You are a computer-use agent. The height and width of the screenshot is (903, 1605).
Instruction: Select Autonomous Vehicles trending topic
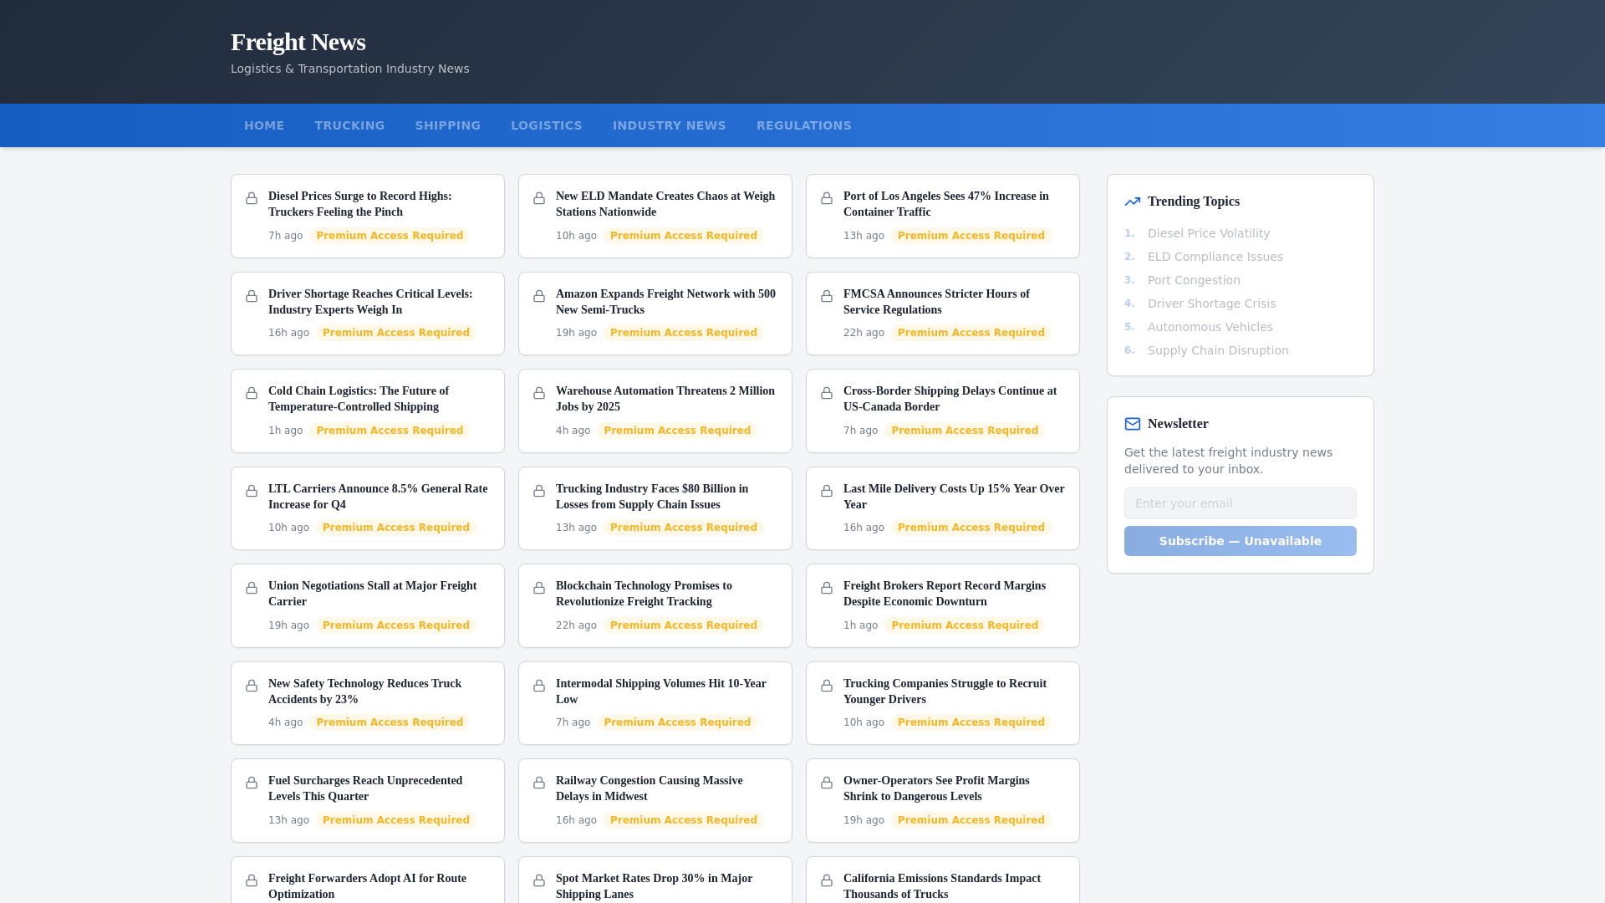(x=1210, y=327)
